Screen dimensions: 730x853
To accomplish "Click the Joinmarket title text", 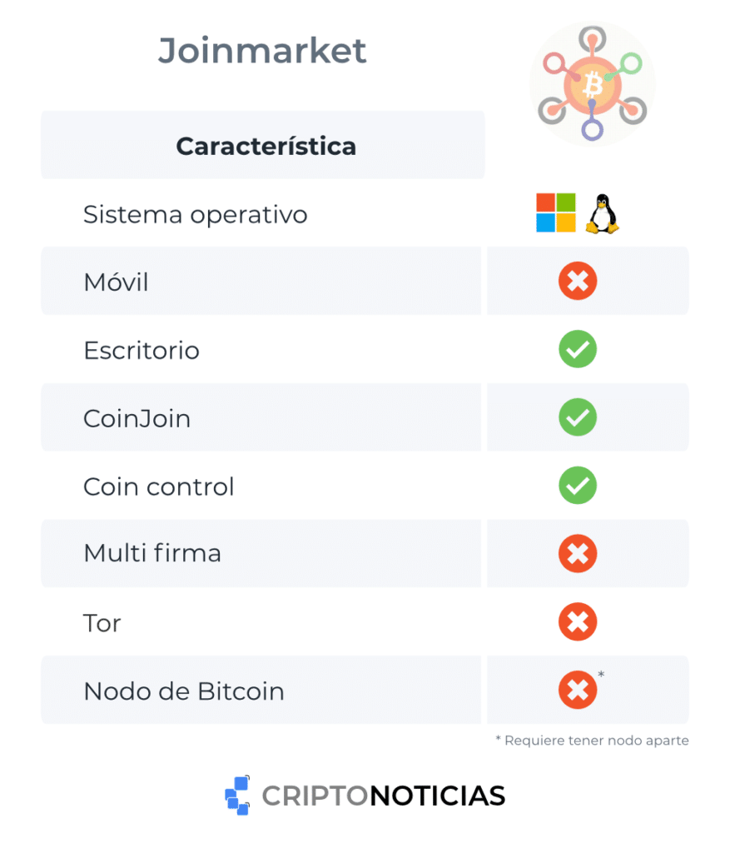I will pos(262,52).
